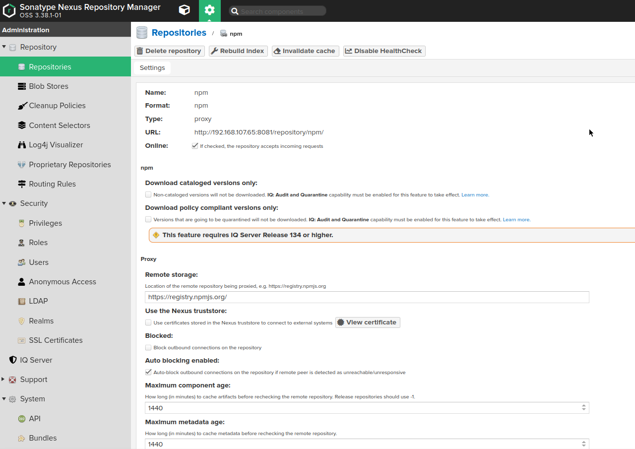Open Learn more link for policy compliant versions

coord(517,219)
